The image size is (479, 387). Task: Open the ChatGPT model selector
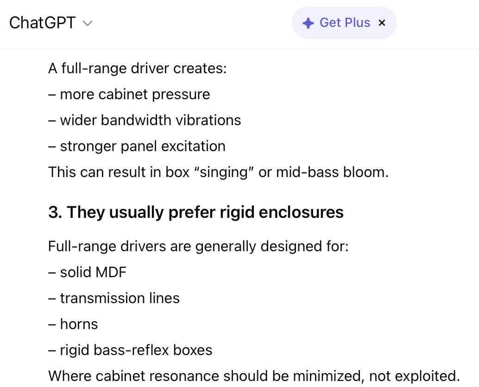tap(50, 23)
